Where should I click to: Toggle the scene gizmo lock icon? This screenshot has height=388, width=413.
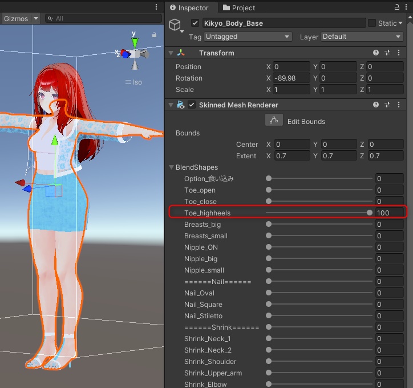point(154,35)
